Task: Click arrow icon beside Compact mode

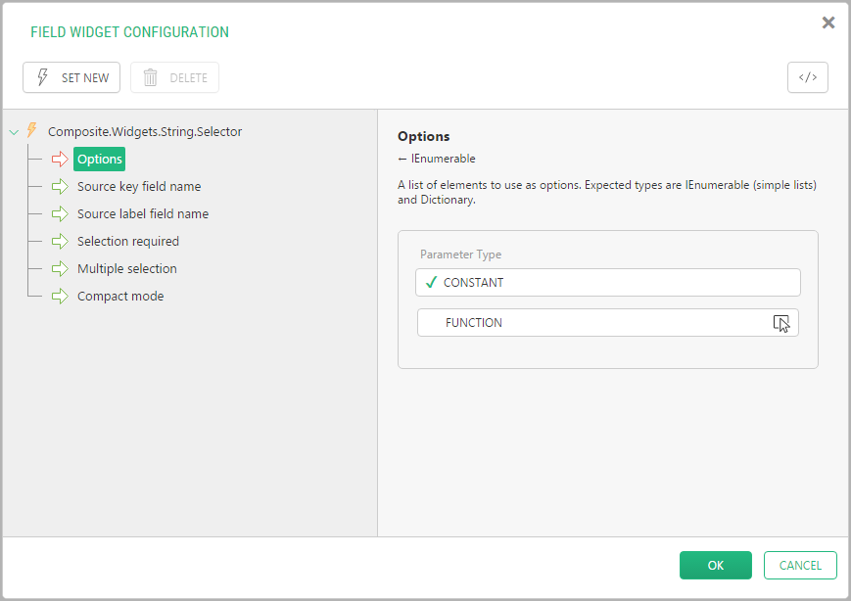Action: coord(61,296)
